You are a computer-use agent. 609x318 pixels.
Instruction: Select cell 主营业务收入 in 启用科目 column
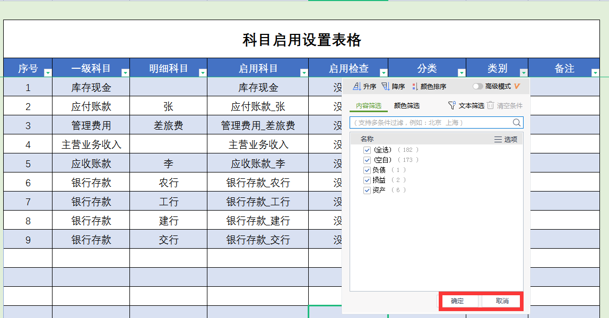point(258,144)
